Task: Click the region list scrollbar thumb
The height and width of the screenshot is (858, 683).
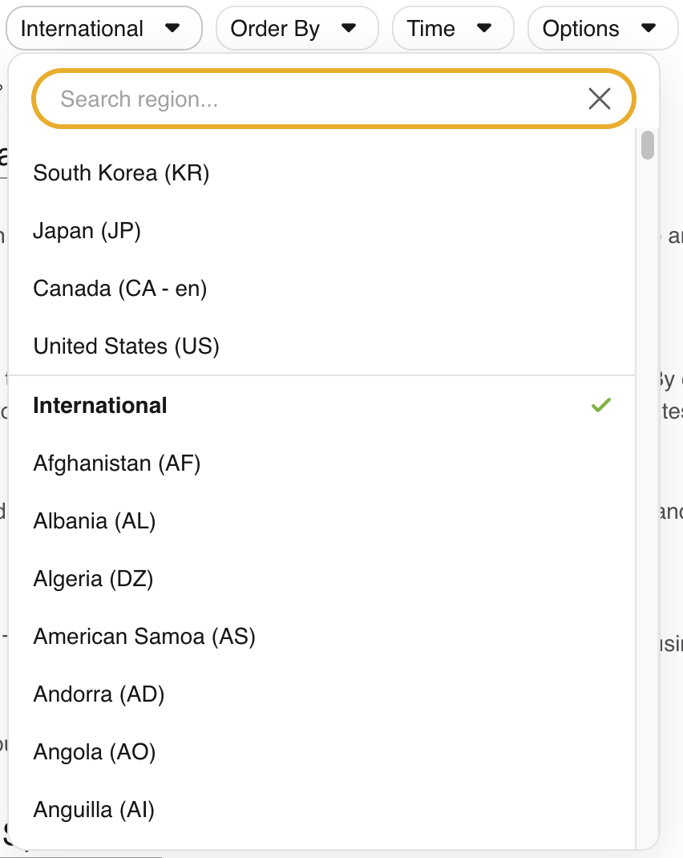Action: (x=648, y=145)
